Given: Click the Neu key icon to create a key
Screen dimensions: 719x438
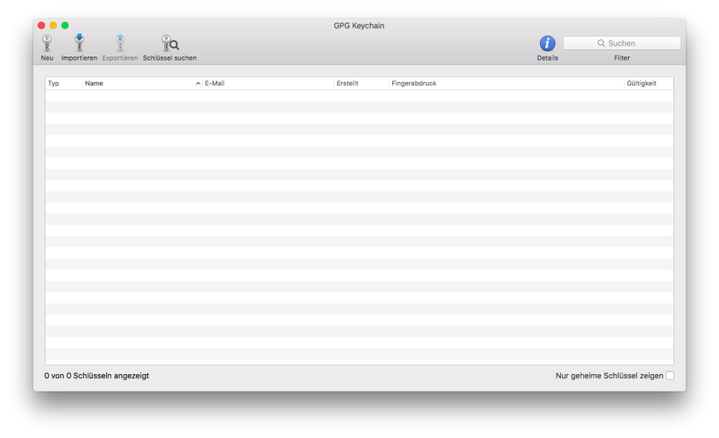Looking at the screenshot, I should pyautogui.click(x=47, y=44).
